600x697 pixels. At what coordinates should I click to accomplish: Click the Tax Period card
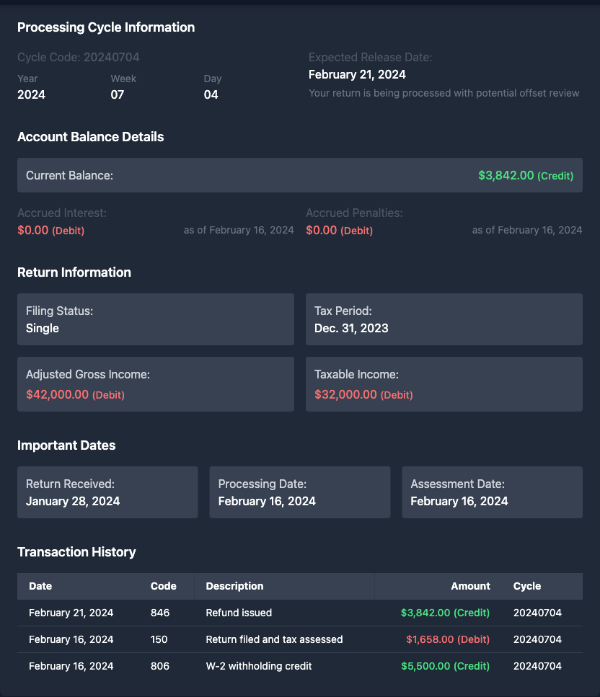pyautogui.click(x=444, y=319)
